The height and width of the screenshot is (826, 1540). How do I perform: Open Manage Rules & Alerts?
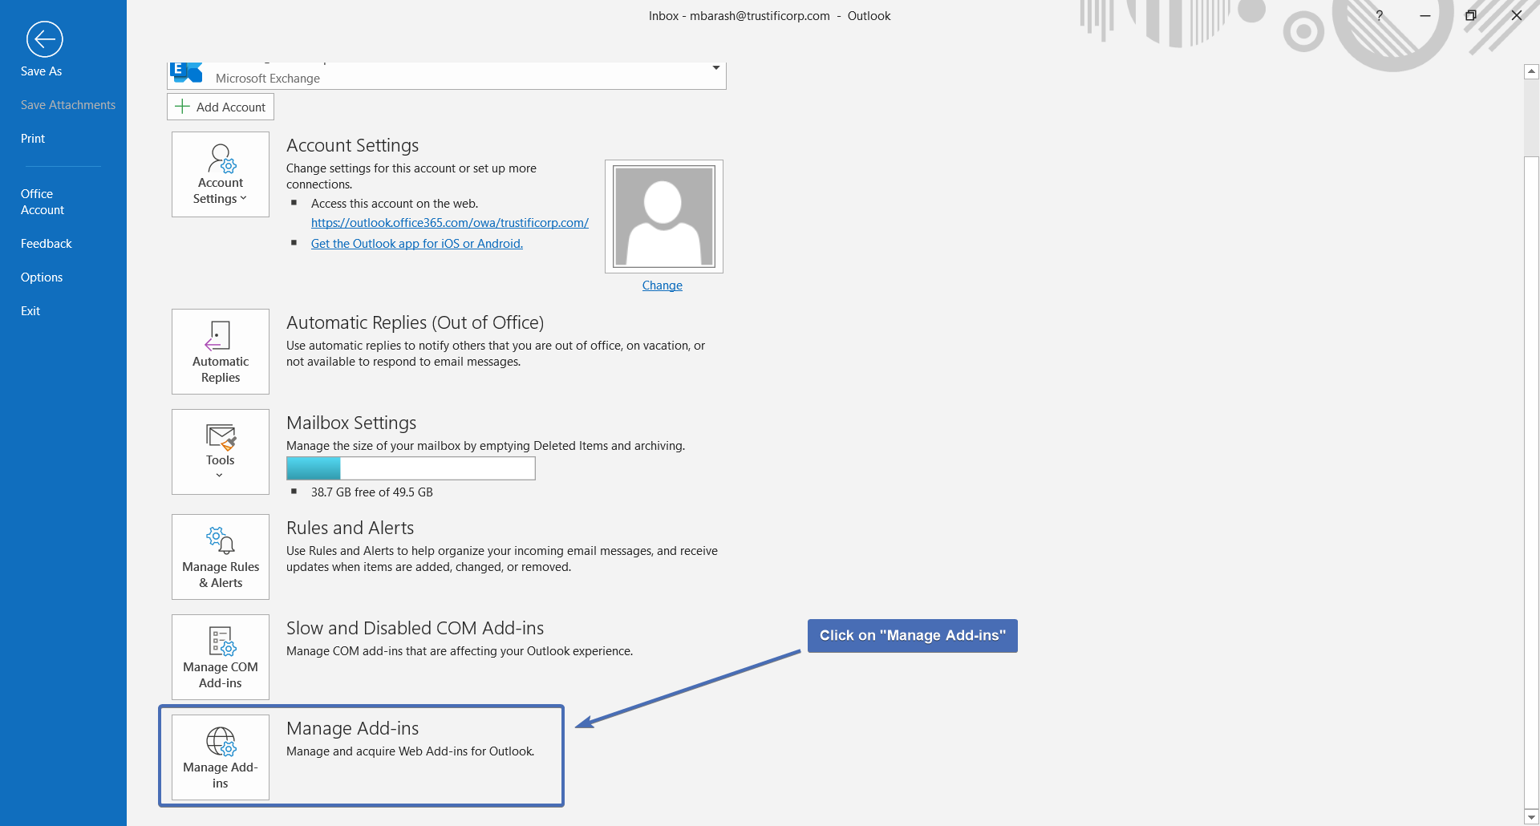[x=221, y=557]
